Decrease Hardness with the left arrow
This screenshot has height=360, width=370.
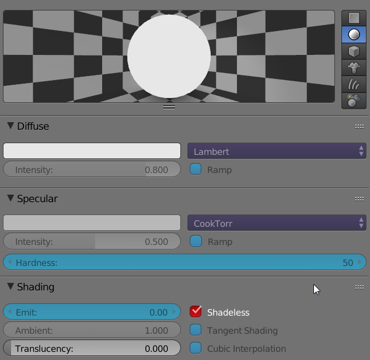pos(10,262)
